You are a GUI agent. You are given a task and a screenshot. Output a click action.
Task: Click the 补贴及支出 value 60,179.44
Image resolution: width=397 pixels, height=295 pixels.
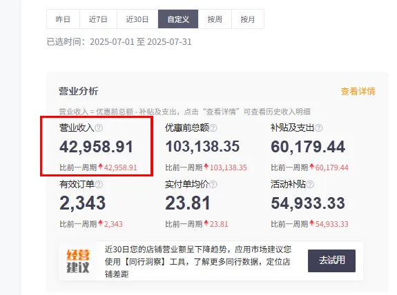point(308,147)
